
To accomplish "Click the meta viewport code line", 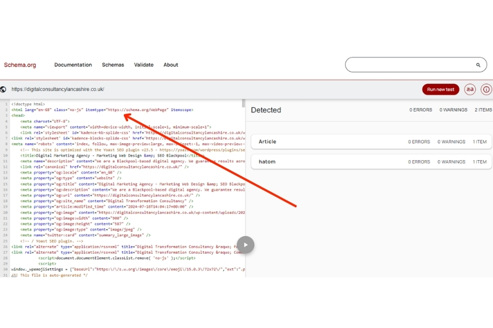I will (116, 127).
